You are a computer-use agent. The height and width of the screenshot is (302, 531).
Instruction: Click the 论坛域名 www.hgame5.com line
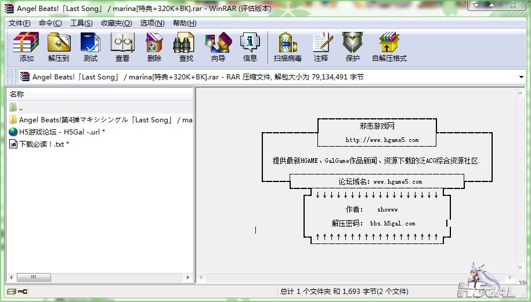click(x=380, y=181)
